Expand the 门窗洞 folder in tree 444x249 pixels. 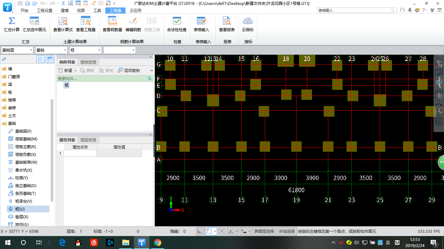click(x=4, y=77)
